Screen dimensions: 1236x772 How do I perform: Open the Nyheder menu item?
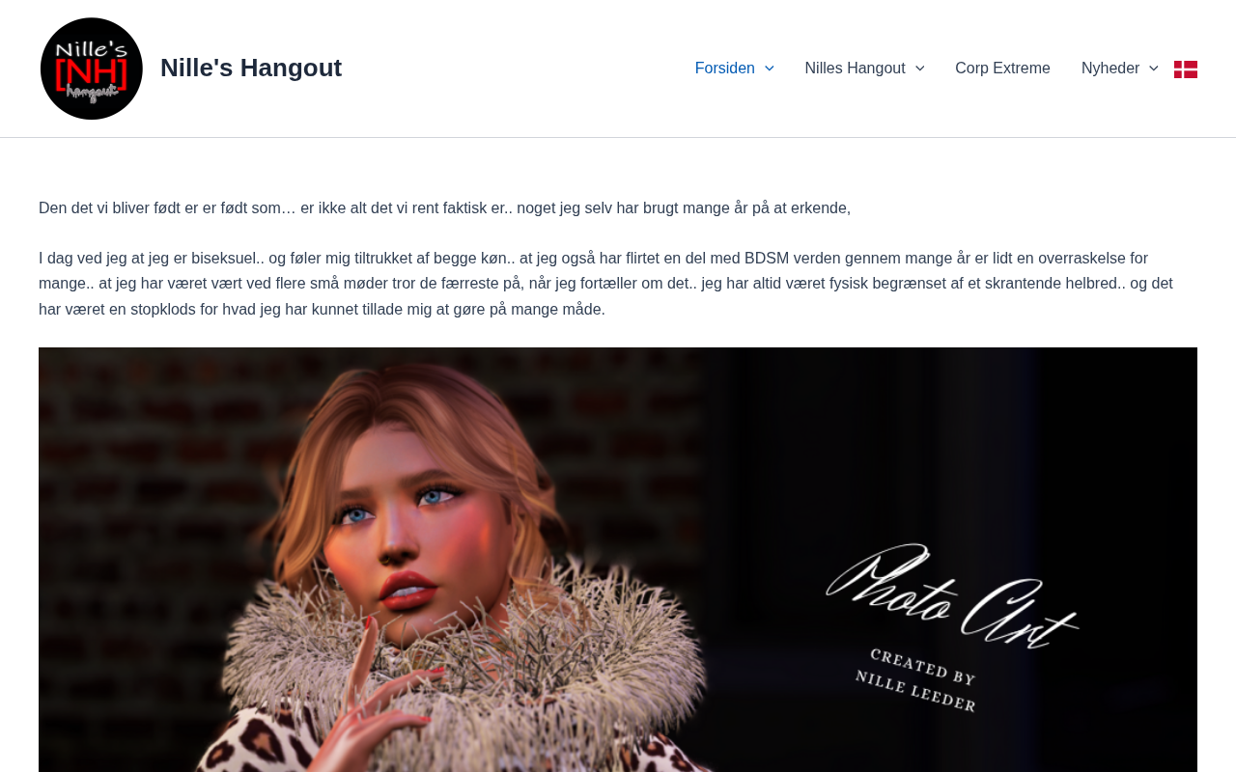[1110, 69]
